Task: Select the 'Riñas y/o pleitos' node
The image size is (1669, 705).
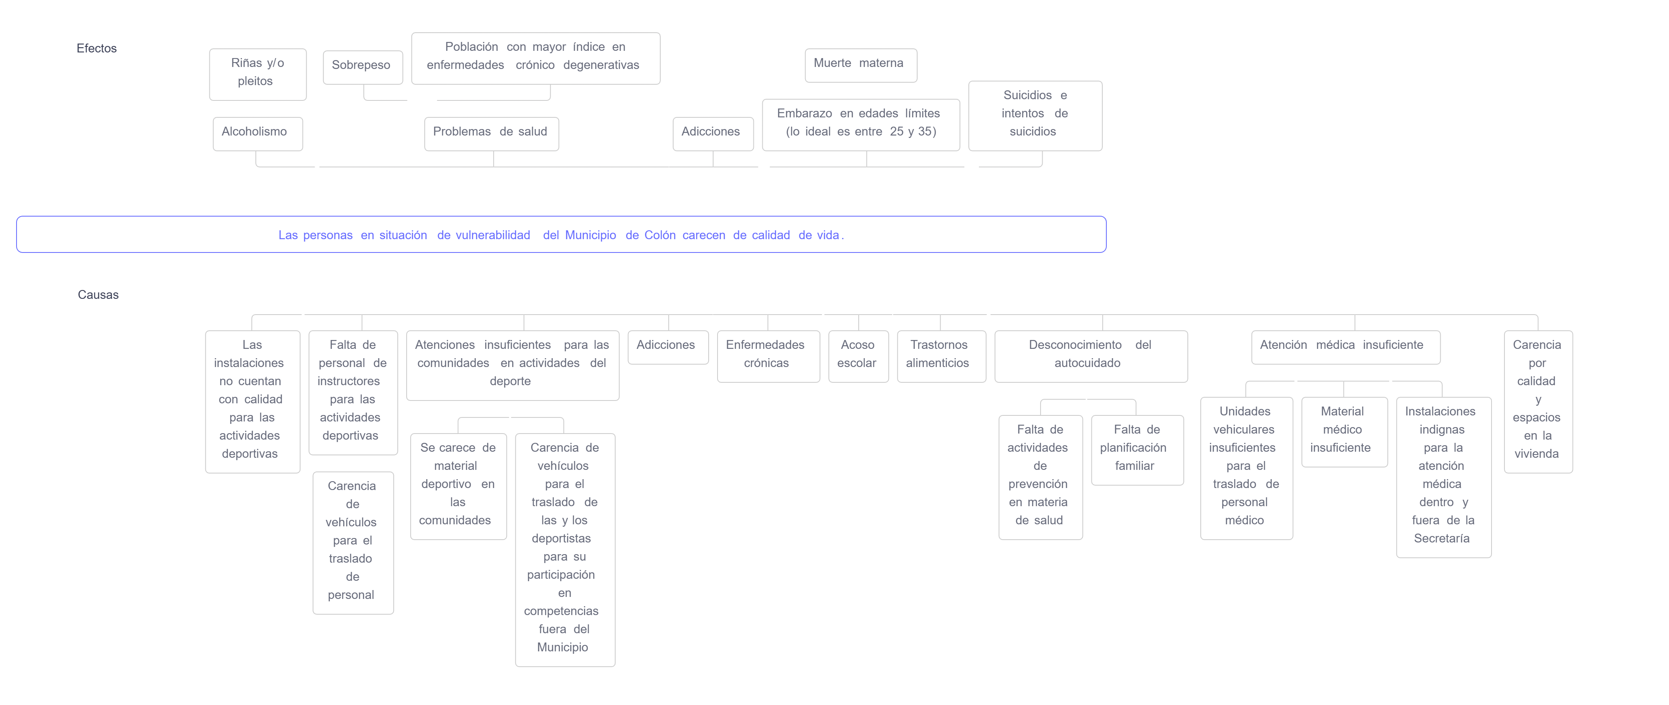Action: [x=258, y=74]
